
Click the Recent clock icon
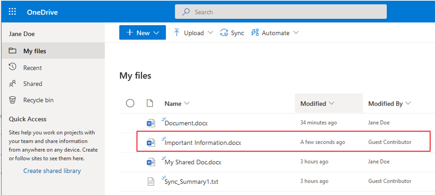[x=12, y=66]
